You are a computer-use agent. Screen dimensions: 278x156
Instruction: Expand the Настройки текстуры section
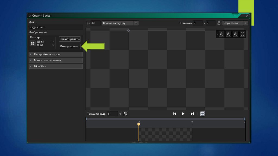[56, 54]
